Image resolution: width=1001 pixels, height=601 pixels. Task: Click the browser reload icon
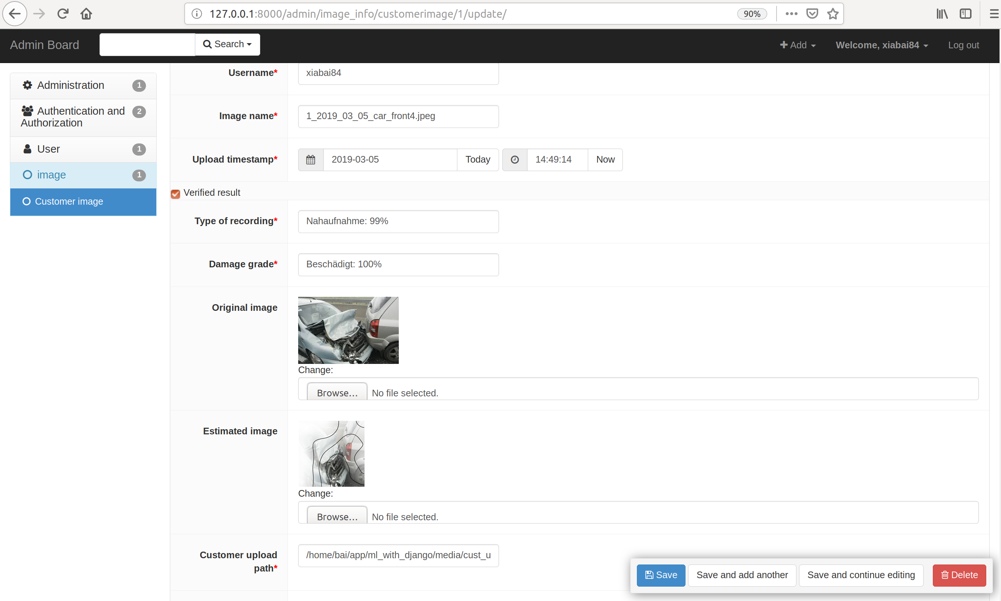(x=63, y=14)
